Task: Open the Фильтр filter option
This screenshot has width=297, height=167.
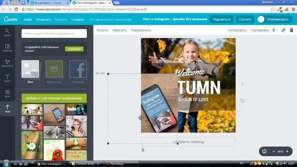Action: (x=102, y=30)
